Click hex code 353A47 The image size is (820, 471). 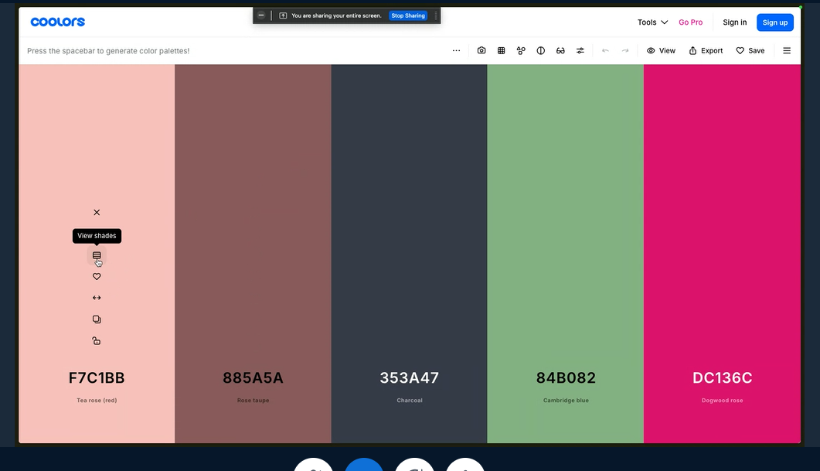coord(410,378)
